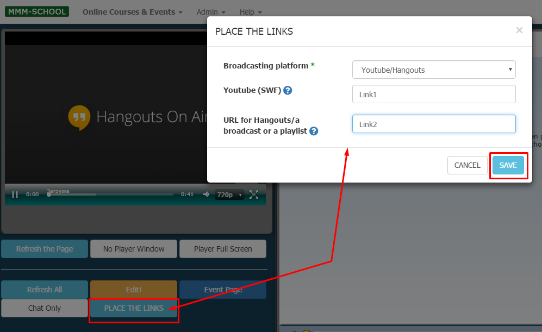The width and height of the screenshot is (542, 332).
Task: Open the Broadcasting platform dropdown
Action: (434, 70)
